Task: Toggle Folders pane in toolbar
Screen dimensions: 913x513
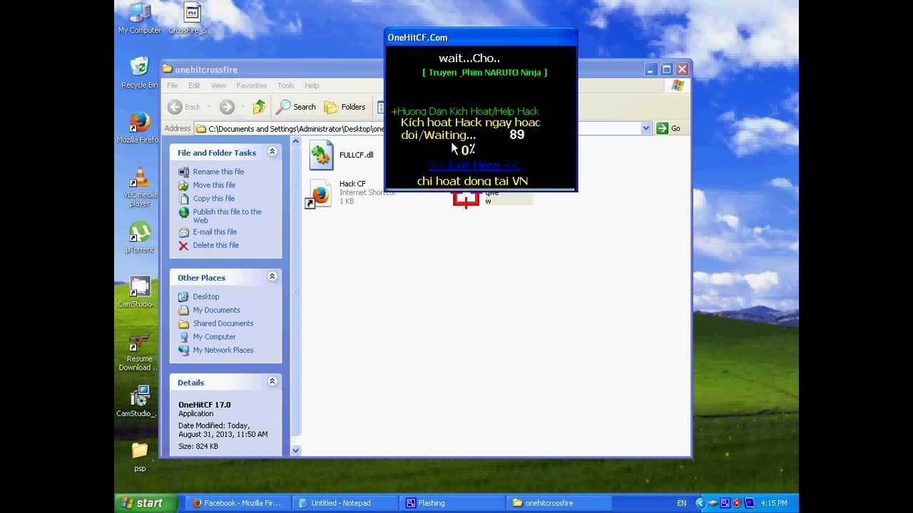Action: pyautogui.click(x=345, y=107)
